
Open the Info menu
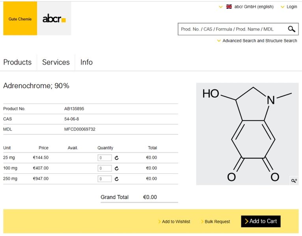pyautogui.click(x=86, y=62)
